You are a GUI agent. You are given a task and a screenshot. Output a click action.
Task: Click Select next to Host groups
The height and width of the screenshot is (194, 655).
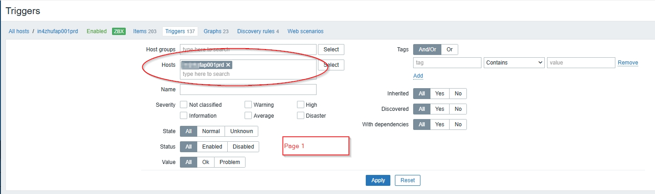331,50
